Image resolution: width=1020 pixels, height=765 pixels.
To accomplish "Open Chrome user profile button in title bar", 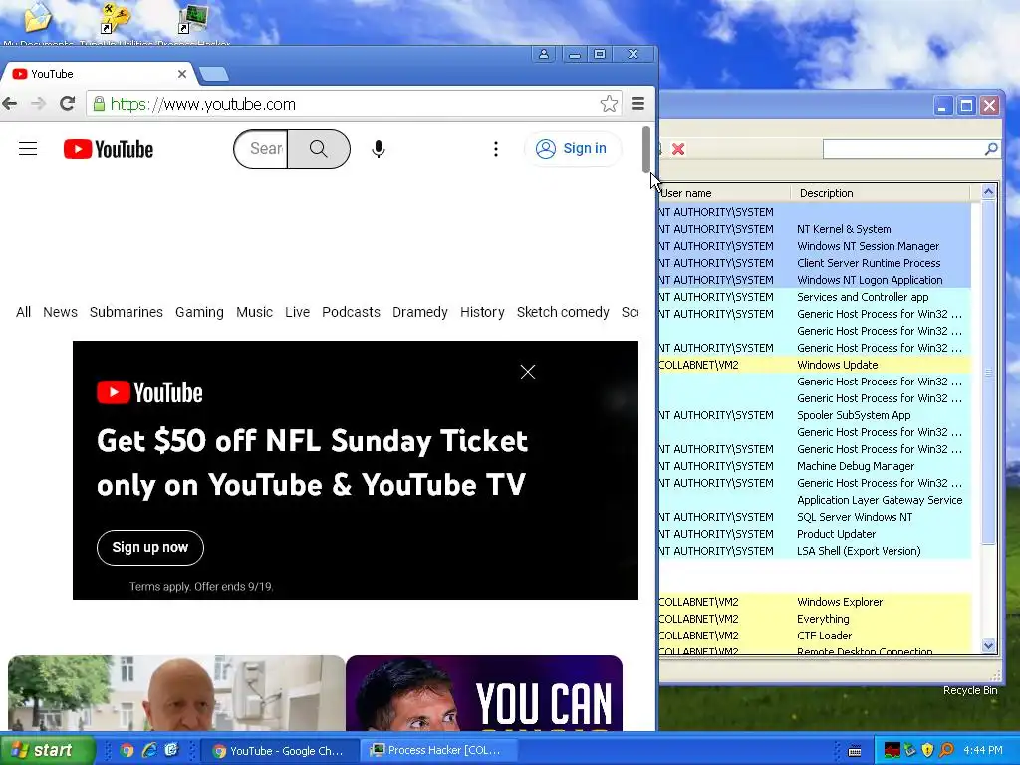I will coord(543,54).
